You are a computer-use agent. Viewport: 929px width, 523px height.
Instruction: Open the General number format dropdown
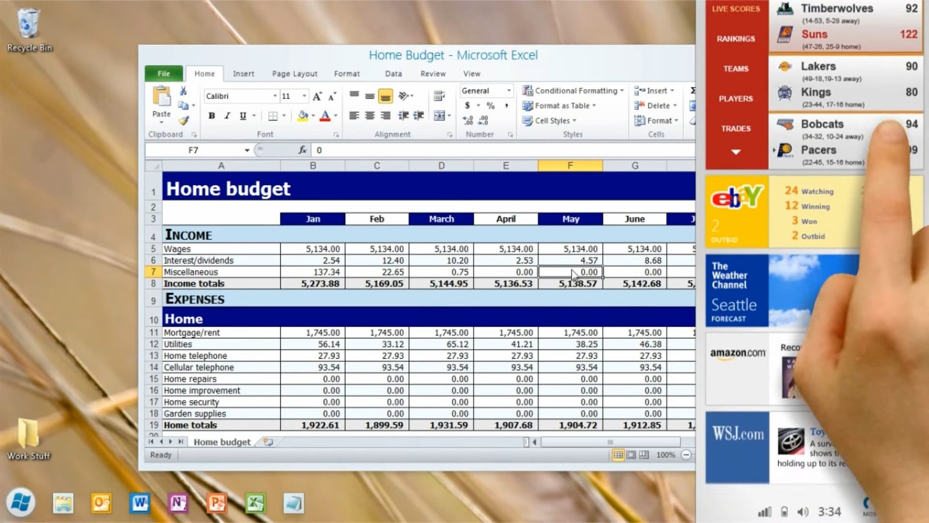509,91
